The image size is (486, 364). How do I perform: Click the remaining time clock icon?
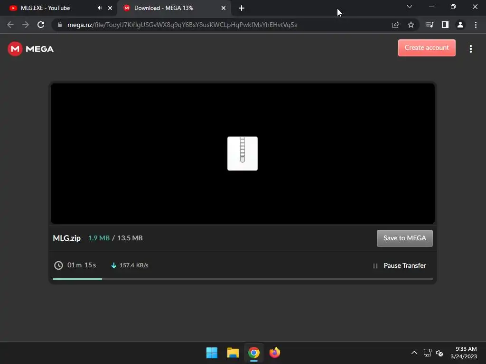(58, 265)
